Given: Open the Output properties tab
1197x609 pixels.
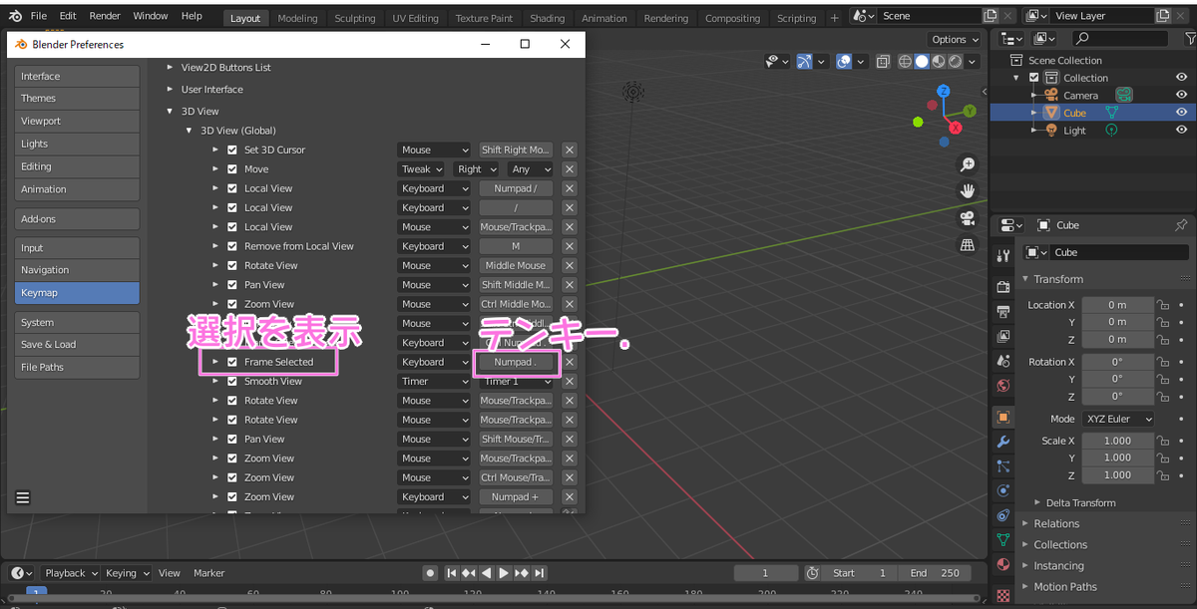Looking at the screenshot, I should (1003, 311).
